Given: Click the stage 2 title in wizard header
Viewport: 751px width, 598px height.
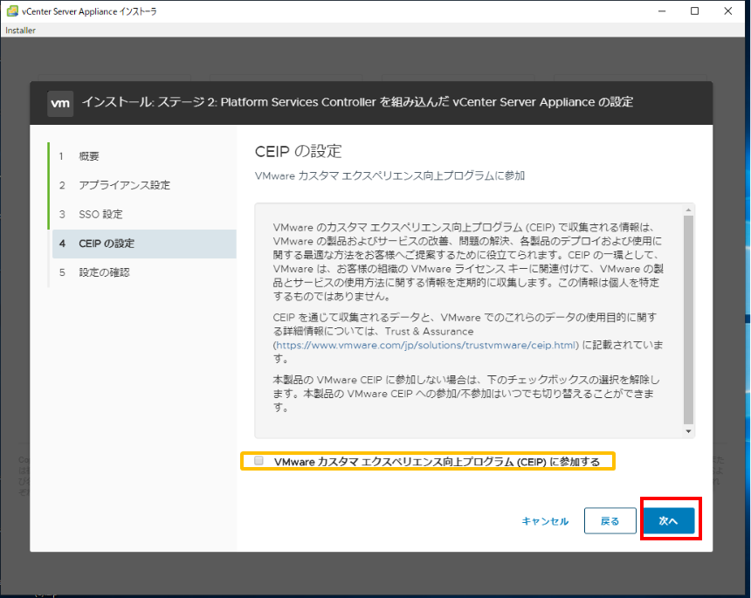Looking at the screenshot, I should point(357,102).
